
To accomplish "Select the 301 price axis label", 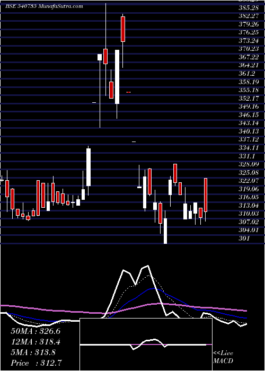I will tap(244, 238).
